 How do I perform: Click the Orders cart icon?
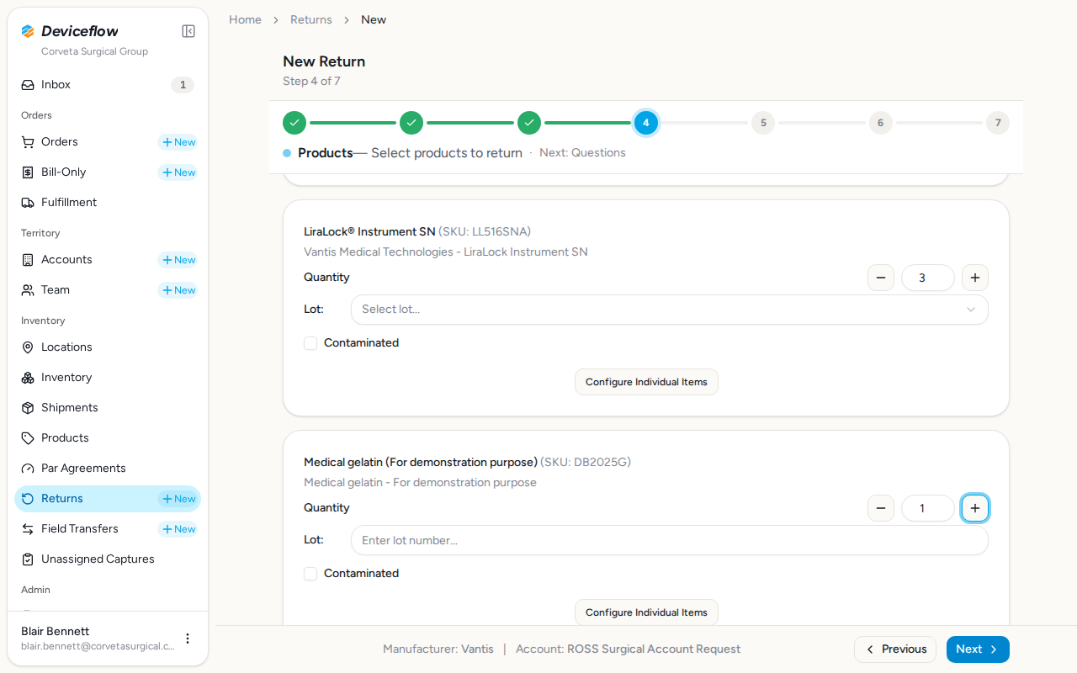point(28,142)
